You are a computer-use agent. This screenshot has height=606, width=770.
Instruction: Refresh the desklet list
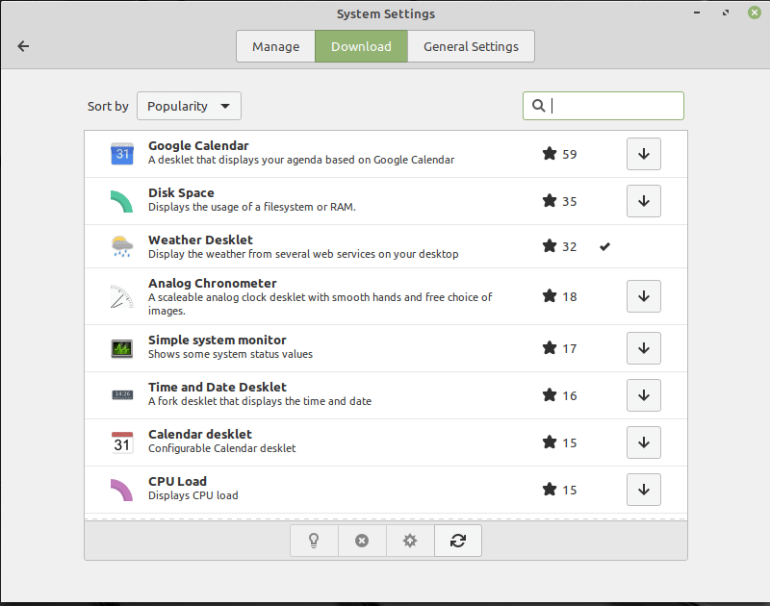(x=458, y=541)
